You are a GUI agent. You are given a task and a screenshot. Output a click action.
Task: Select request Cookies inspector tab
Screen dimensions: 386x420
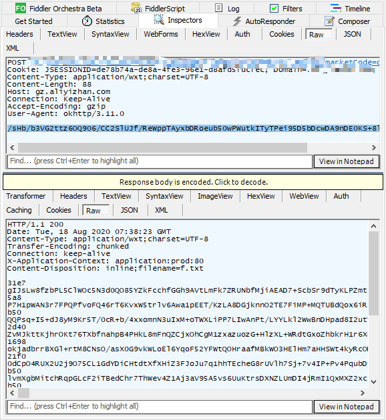pos(282,34)
